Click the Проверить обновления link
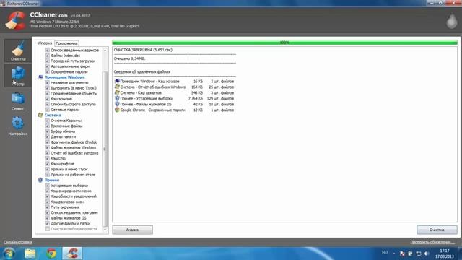The height and width of the screenshot is (260, 462). click(x=432, y=242)
